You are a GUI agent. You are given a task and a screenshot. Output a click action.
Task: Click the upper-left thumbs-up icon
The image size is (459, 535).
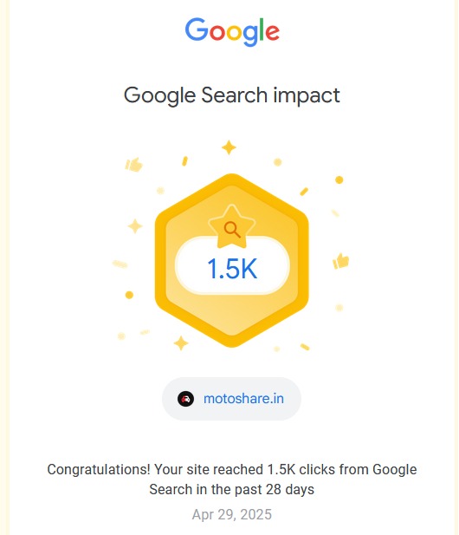[x=133, y=165]
